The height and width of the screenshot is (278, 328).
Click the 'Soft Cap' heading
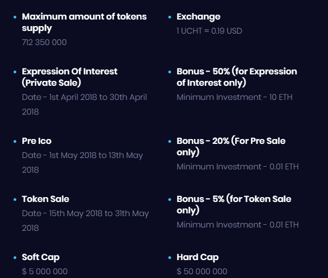pyautogui.click(x=41, y=257)
